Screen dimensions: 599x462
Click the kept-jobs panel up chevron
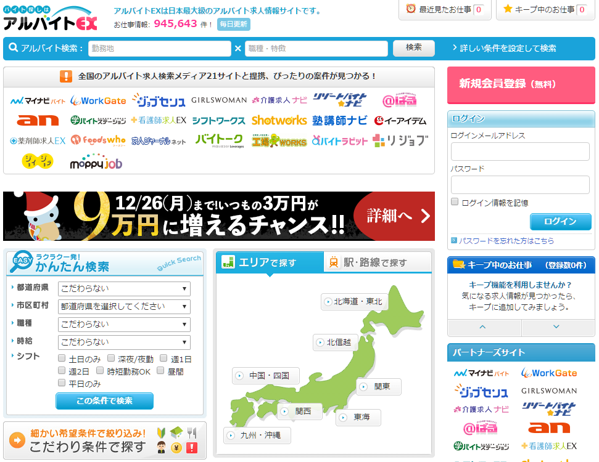pyautogui.click(x=484, y=327)
